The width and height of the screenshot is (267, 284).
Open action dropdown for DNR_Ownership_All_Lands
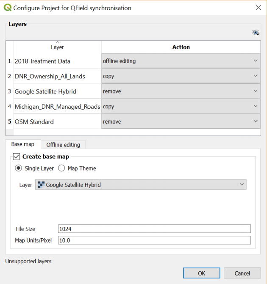[181, 76]
